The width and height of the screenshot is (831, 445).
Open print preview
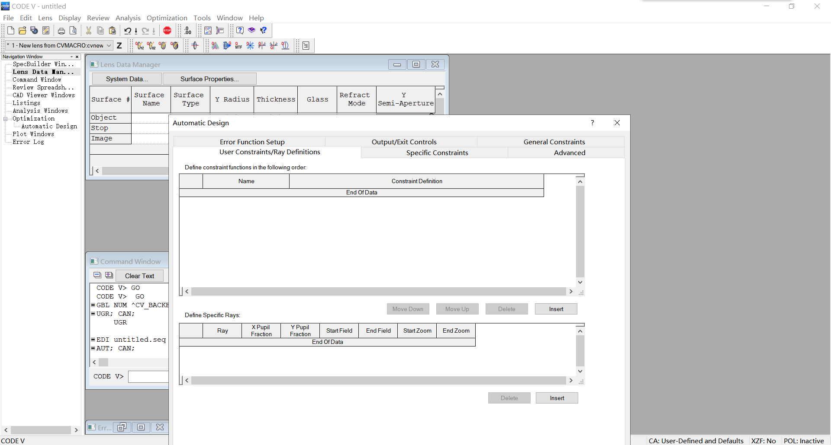[73, 30]
